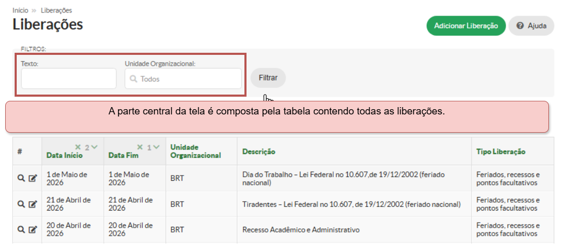Image resolution: width=563 pixels, height=244 pixels.
Task: View details of Dia do Trabalho row
Action: click(21, 178)
